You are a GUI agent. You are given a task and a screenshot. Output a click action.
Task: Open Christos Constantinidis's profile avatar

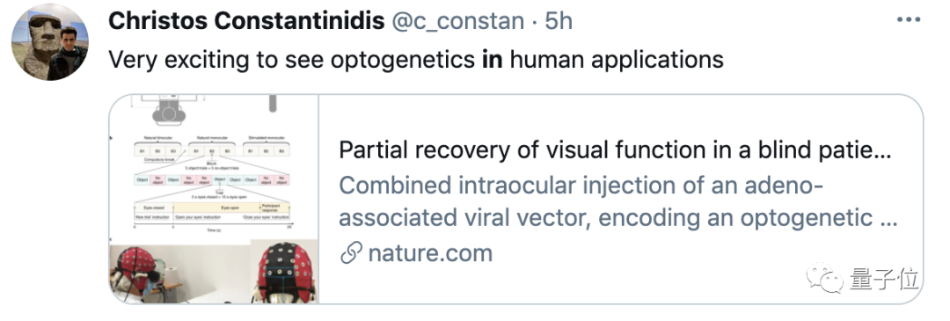click(x=50, y=41)
